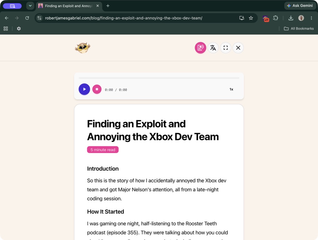The image size is (318, 240).
Task: Click the Introduction heading
Action: click(x=103, y=168)
